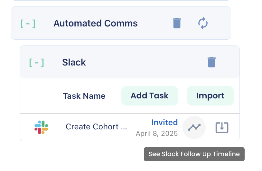Image resolution: width=262 pixels, height=171 pixels.
Task: Select the Create Cohort task row background
Action: 130,127
